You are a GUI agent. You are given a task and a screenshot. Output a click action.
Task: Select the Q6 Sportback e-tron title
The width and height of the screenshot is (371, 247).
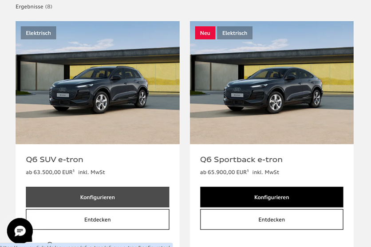pyautogui.click(x=241, y=160)
